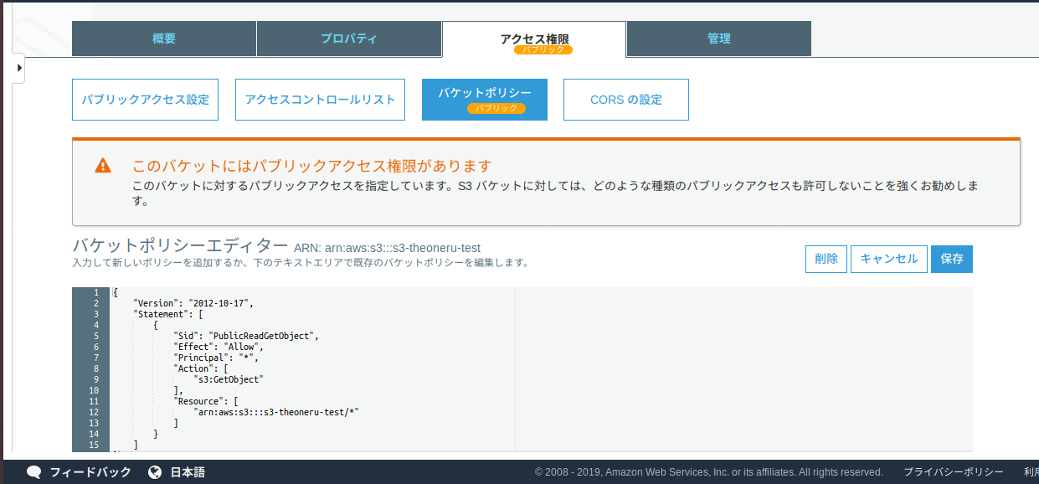Click the feedback speech bubble icon

tap(33, 471)
